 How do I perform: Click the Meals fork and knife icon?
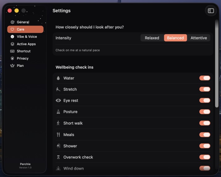[x=58, y=135]
